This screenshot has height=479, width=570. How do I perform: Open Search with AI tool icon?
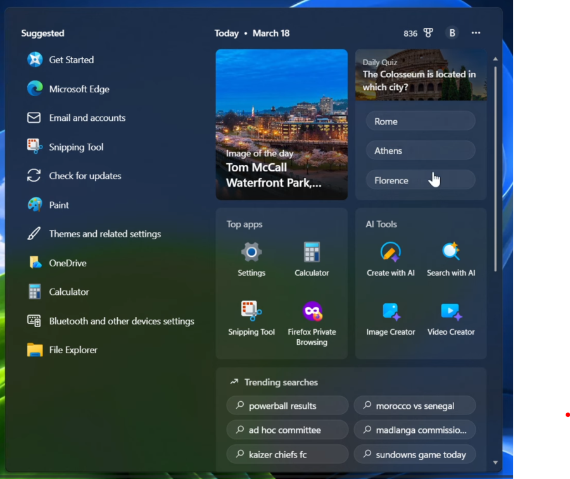pyautogui.click(x=451, y=251)
